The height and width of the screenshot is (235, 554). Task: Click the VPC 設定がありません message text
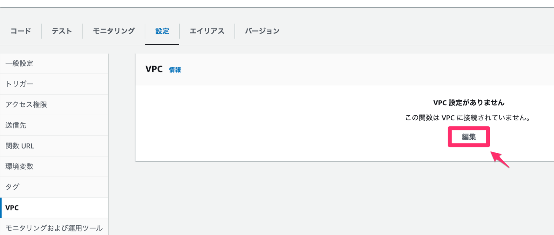(x=469, y=103)
